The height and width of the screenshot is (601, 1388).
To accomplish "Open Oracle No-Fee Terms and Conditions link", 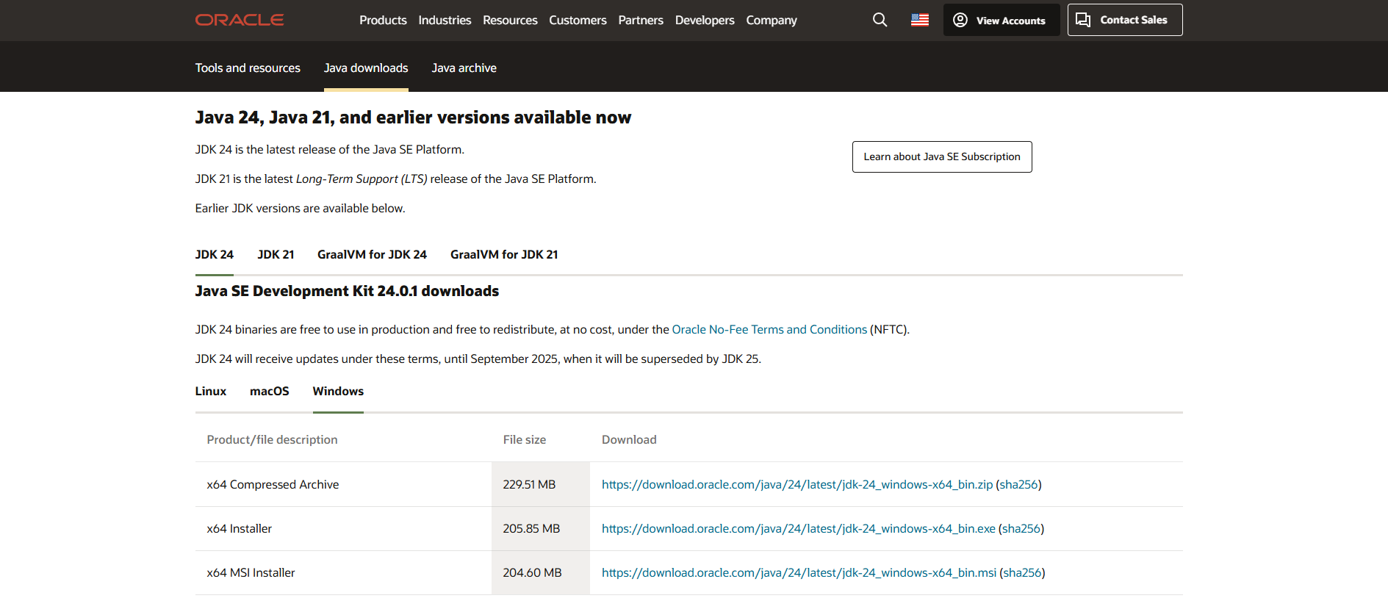I will click(x=769, y=329).
